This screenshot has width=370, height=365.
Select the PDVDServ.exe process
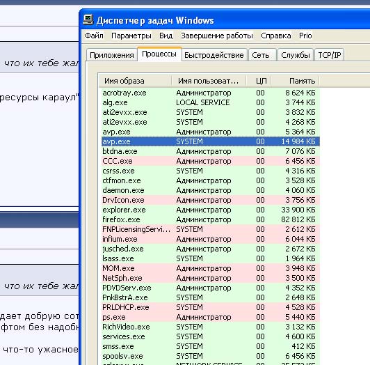pyautogui.click(x=211, y=288)
